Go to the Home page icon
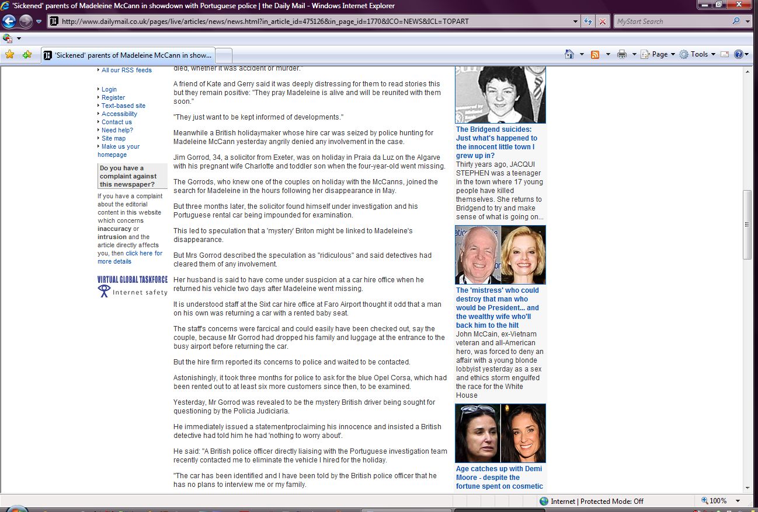758x512 pixels. coord(569,54)
